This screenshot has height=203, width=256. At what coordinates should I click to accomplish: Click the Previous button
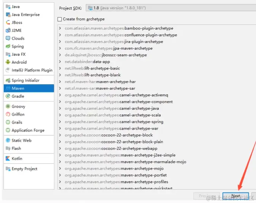[207, 196]
